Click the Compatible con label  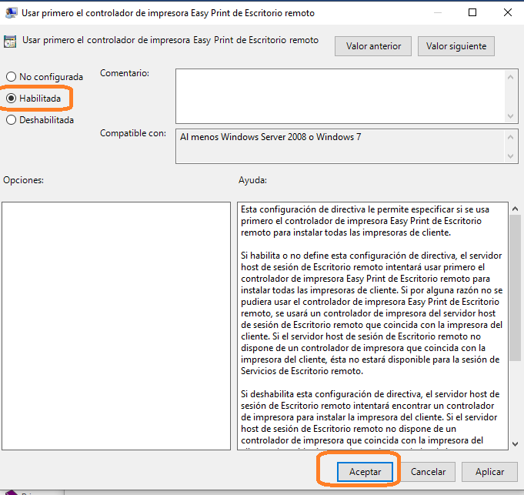(133, 133)
